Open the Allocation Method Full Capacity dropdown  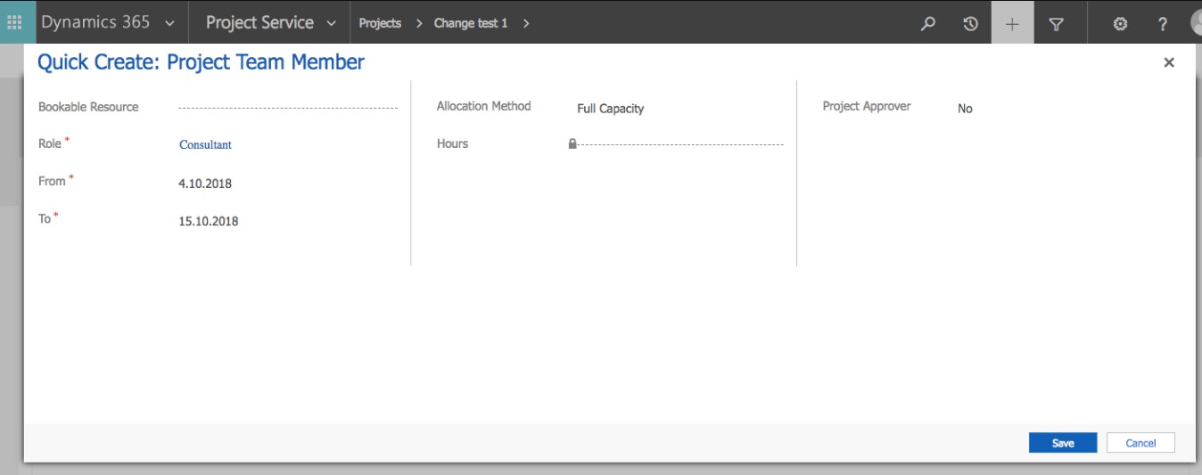tap(610, 109)
